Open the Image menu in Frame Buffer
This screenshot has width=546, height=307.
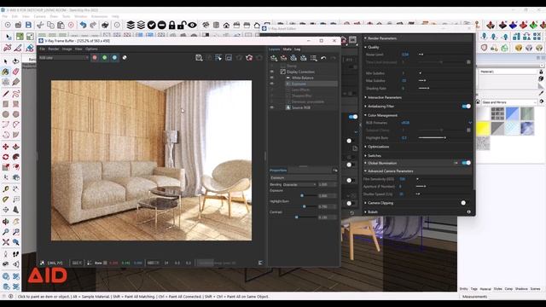pyautogui.click(x=67, y=49)
